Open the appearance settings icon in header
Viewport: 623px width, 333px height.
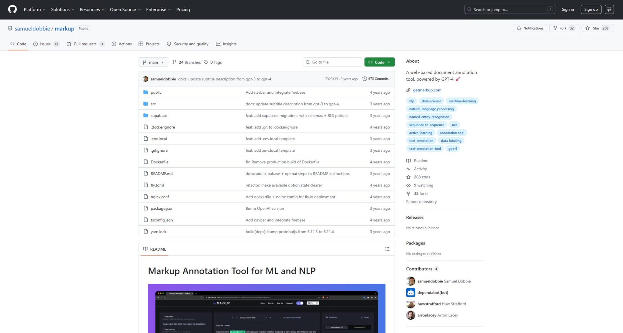tap(609, 9)
